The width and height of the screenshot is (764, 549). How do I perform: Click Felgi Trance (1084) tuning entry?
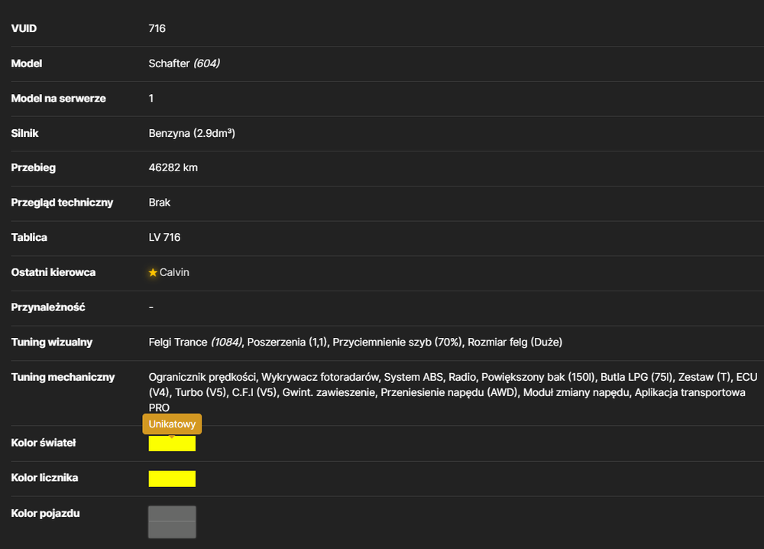click(x=196, y=343)
